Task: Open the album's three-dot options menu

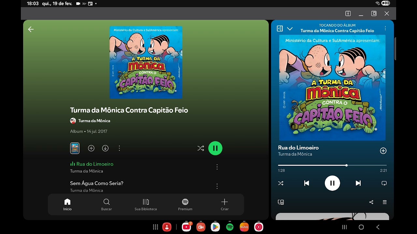Action: click(119, 148)
